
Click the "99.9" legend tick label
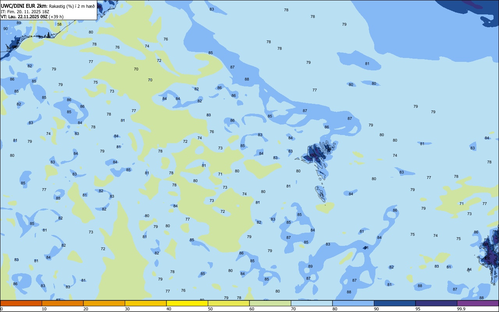[461, 309]
